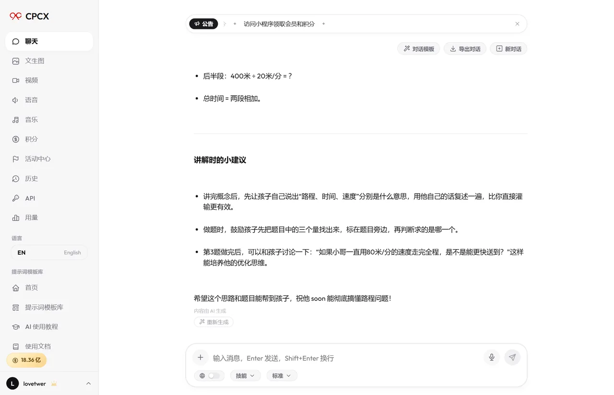The height and width of the screenshot is (395, 614).
Task: Click the microphone voice input icon
Action: tap(492, 357)
